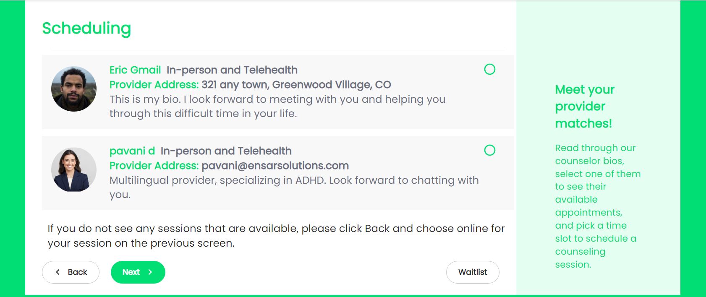Image resolution: width=706 pixels, height=297 pixels.
Task: Click the Meet your provider matches heading
Action: (585, 107)
